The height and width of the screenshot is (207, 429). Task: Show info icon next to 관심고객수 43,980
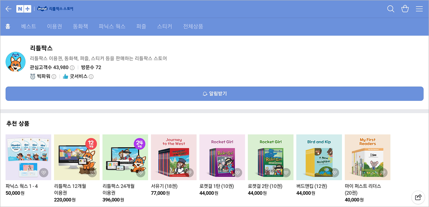[x=72, y=68]
